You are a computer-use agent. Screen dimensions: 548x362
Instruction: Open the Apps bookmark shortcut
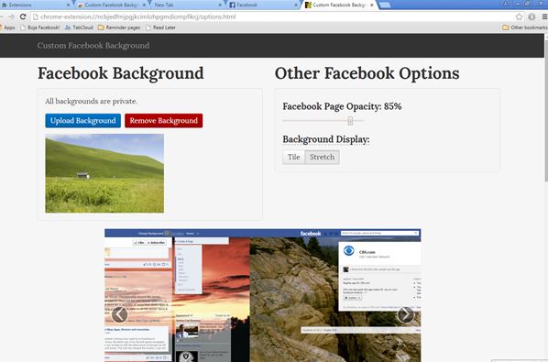[x=7, y=27]
